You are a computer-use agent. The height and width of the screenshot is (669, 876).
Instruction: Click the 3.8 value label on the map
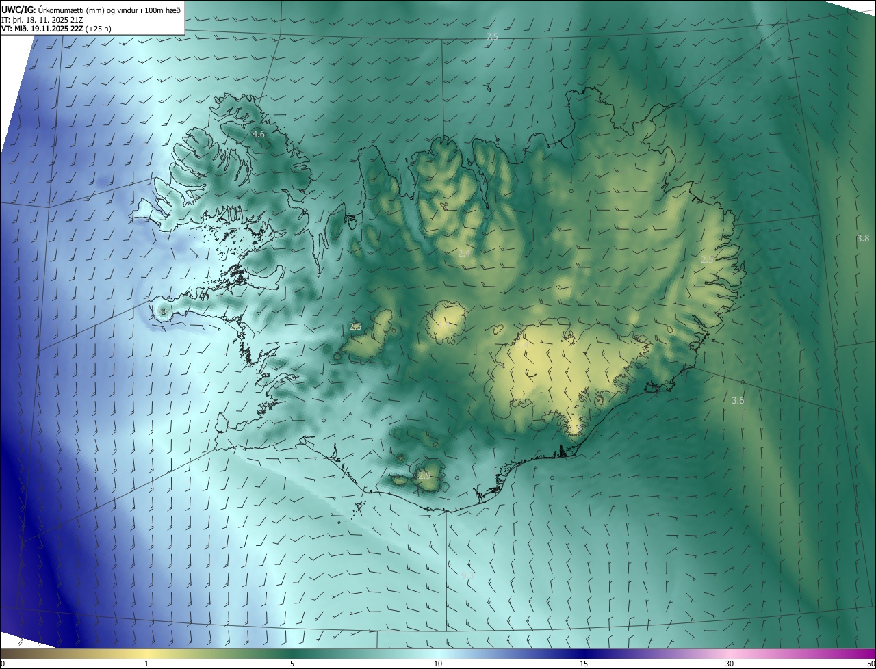[863, 239]
